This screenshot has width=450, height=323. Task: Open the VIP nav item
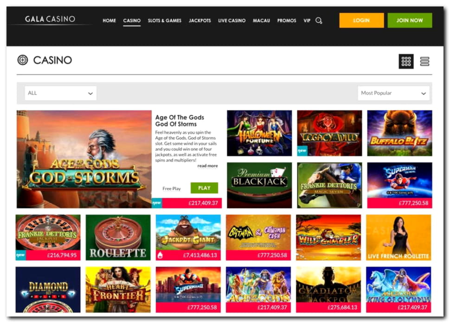(x=307, y=21)
